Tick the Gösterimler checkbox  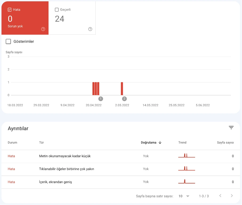(8, 41)
